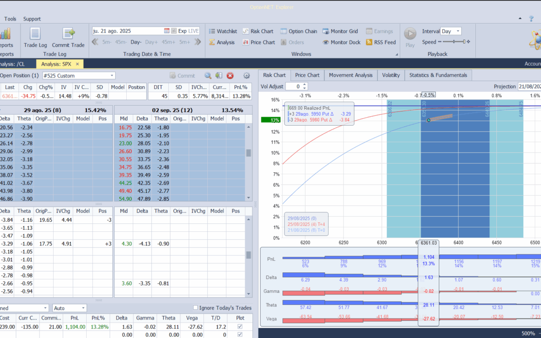Uncheck Plot for the 1,104.00 PnL row
Viewport: 541px width, 338px height.
(x=240, y=326)
